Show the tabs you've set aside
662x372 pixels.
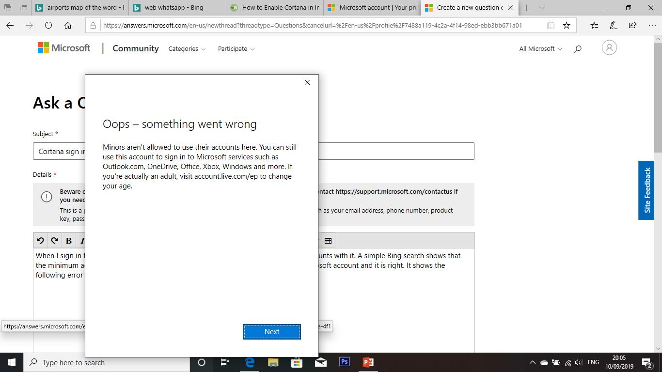(7, 8)
